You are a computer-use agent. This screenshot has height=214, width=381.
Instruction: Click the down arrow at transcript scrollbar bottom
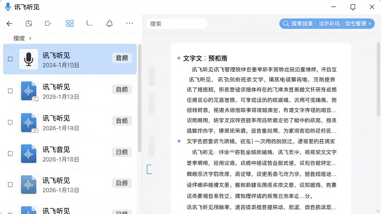378,211
